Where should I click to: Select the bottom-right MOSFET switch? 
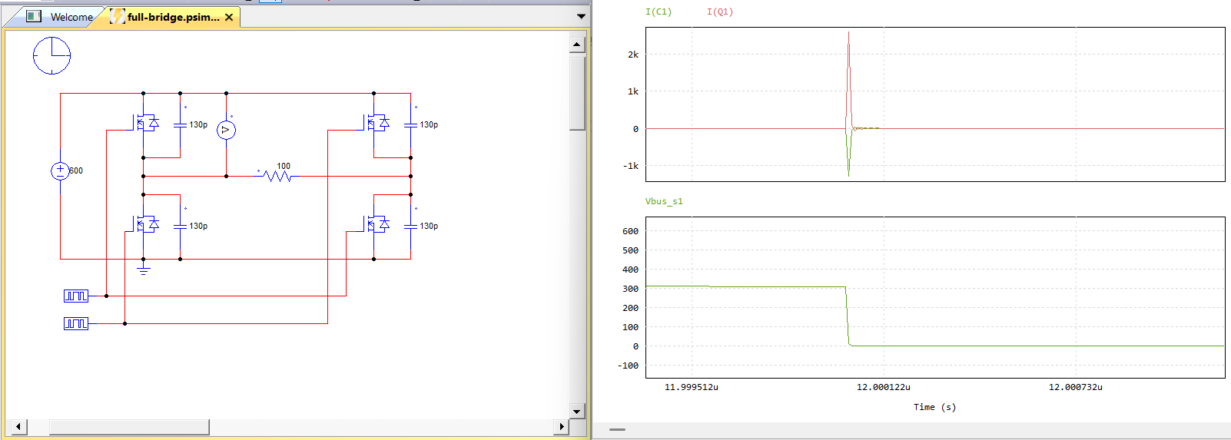tap(376, 224)
